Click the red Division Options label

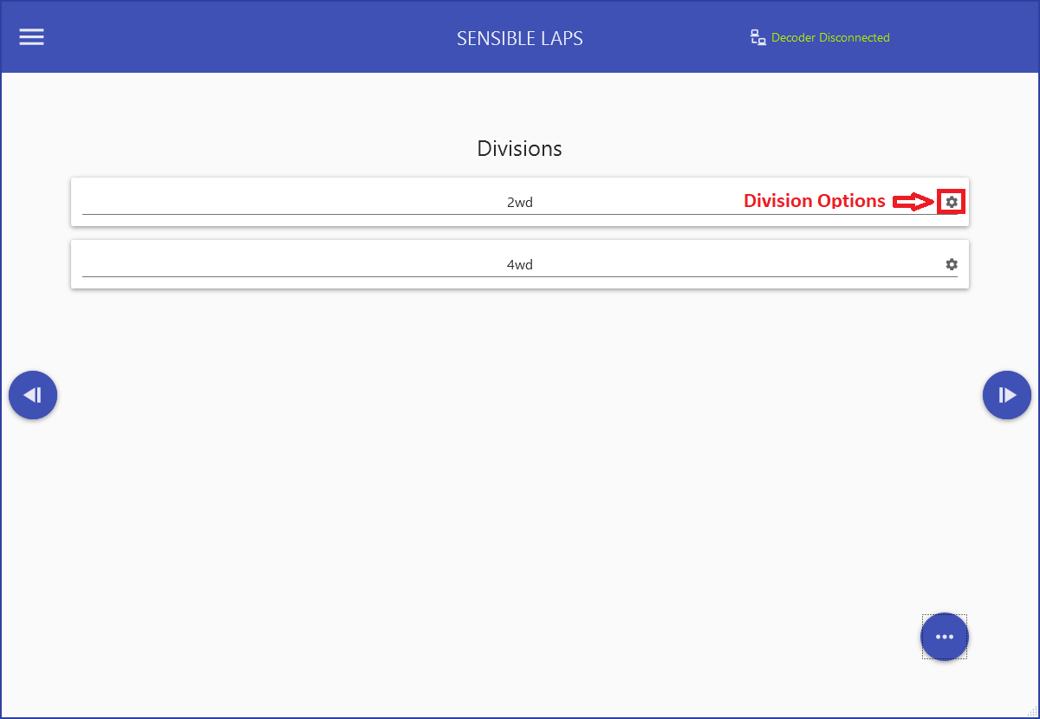[x=815, y=201]
